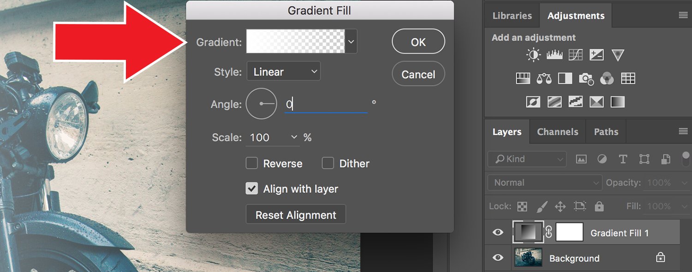Add a Photo Filter adjustment
Screen dimensions: 692x272
pyautogui.click(x=586, y=79)
